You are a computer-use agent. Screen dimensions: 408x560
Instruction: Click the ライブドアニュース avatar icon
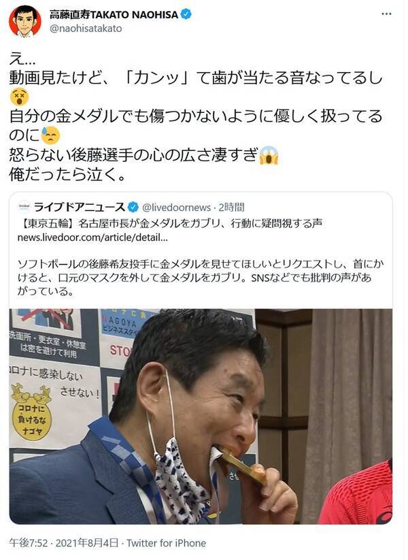pyautogui.click(x=24, y=207)
